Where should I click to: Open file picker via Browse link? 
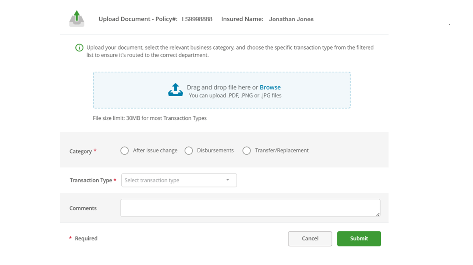270,87
